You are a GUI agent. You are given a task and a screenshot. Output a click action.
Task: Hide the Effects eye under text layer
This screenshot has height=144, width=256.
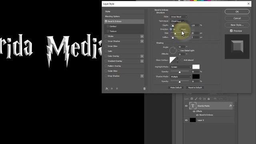[x=194, y=111]
